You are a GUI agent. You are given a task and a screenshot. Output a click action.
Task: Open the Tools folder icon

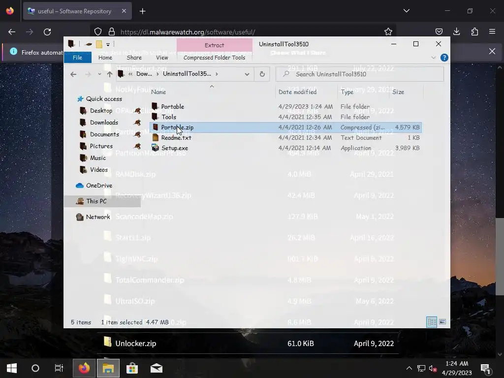point(155,117)
